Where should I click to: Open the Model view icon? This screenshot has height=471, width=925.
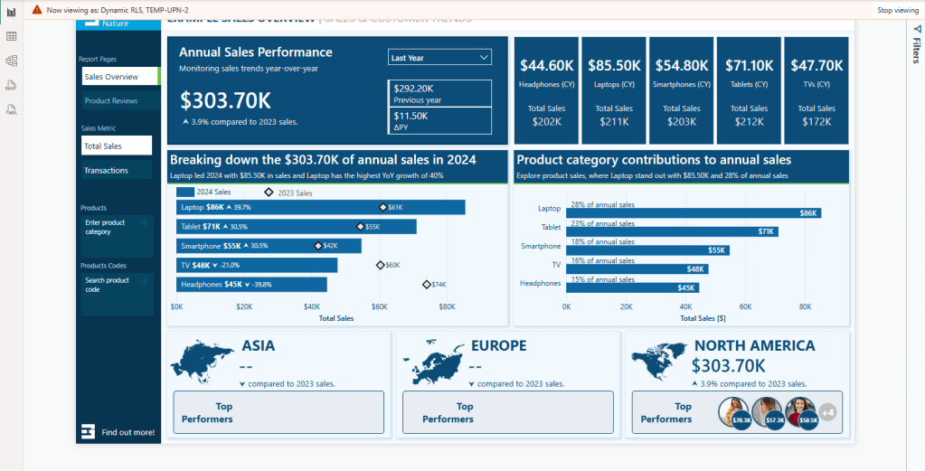pyautogui.click(x=11, y=61)
